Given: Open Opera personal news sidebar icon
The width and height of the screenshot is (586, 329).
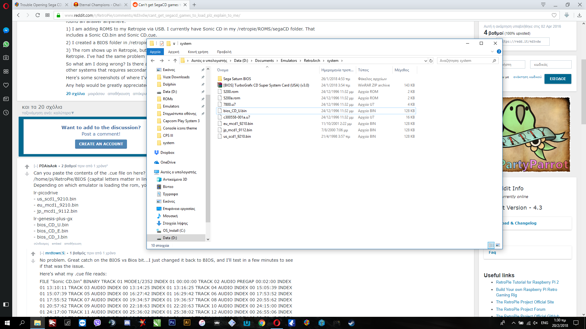Looking at the screenshot, I should point(6,99).
